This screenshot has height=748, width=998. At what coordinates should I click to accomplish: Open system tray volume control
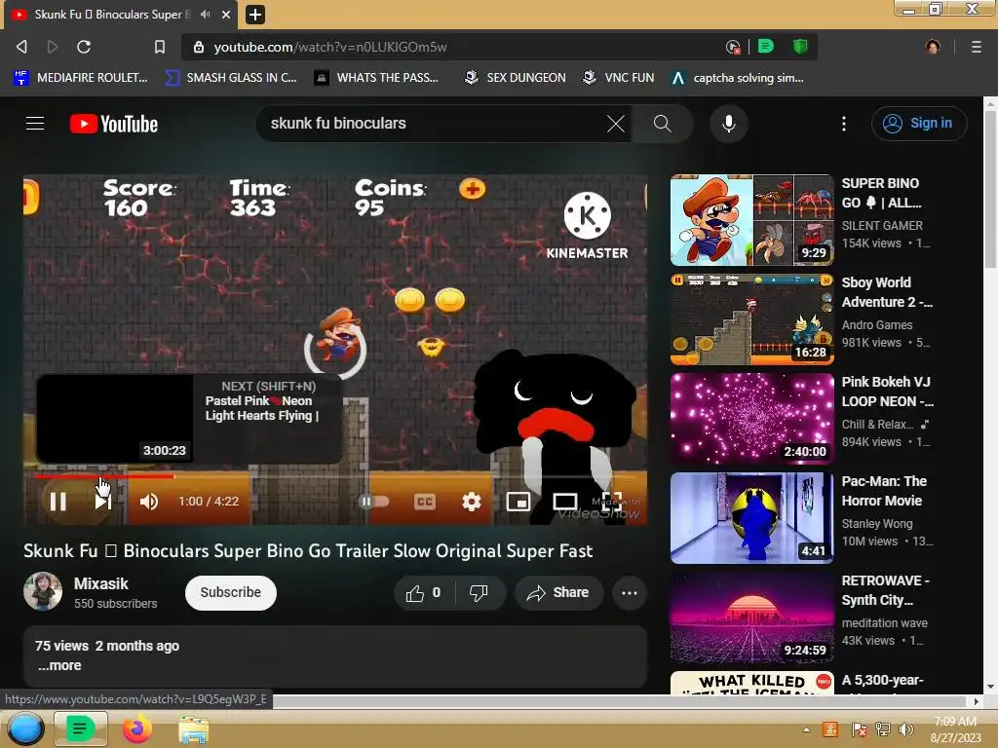click(906, 729)
